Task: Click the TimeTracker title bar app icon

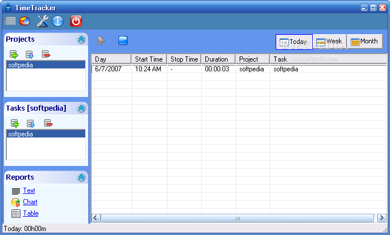Action: (x=8, y=7)
